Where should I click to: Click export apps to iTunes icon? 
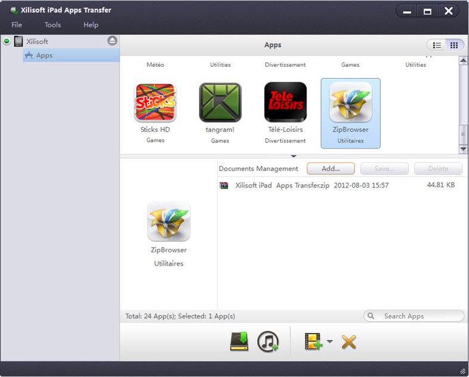click(268, 341)
